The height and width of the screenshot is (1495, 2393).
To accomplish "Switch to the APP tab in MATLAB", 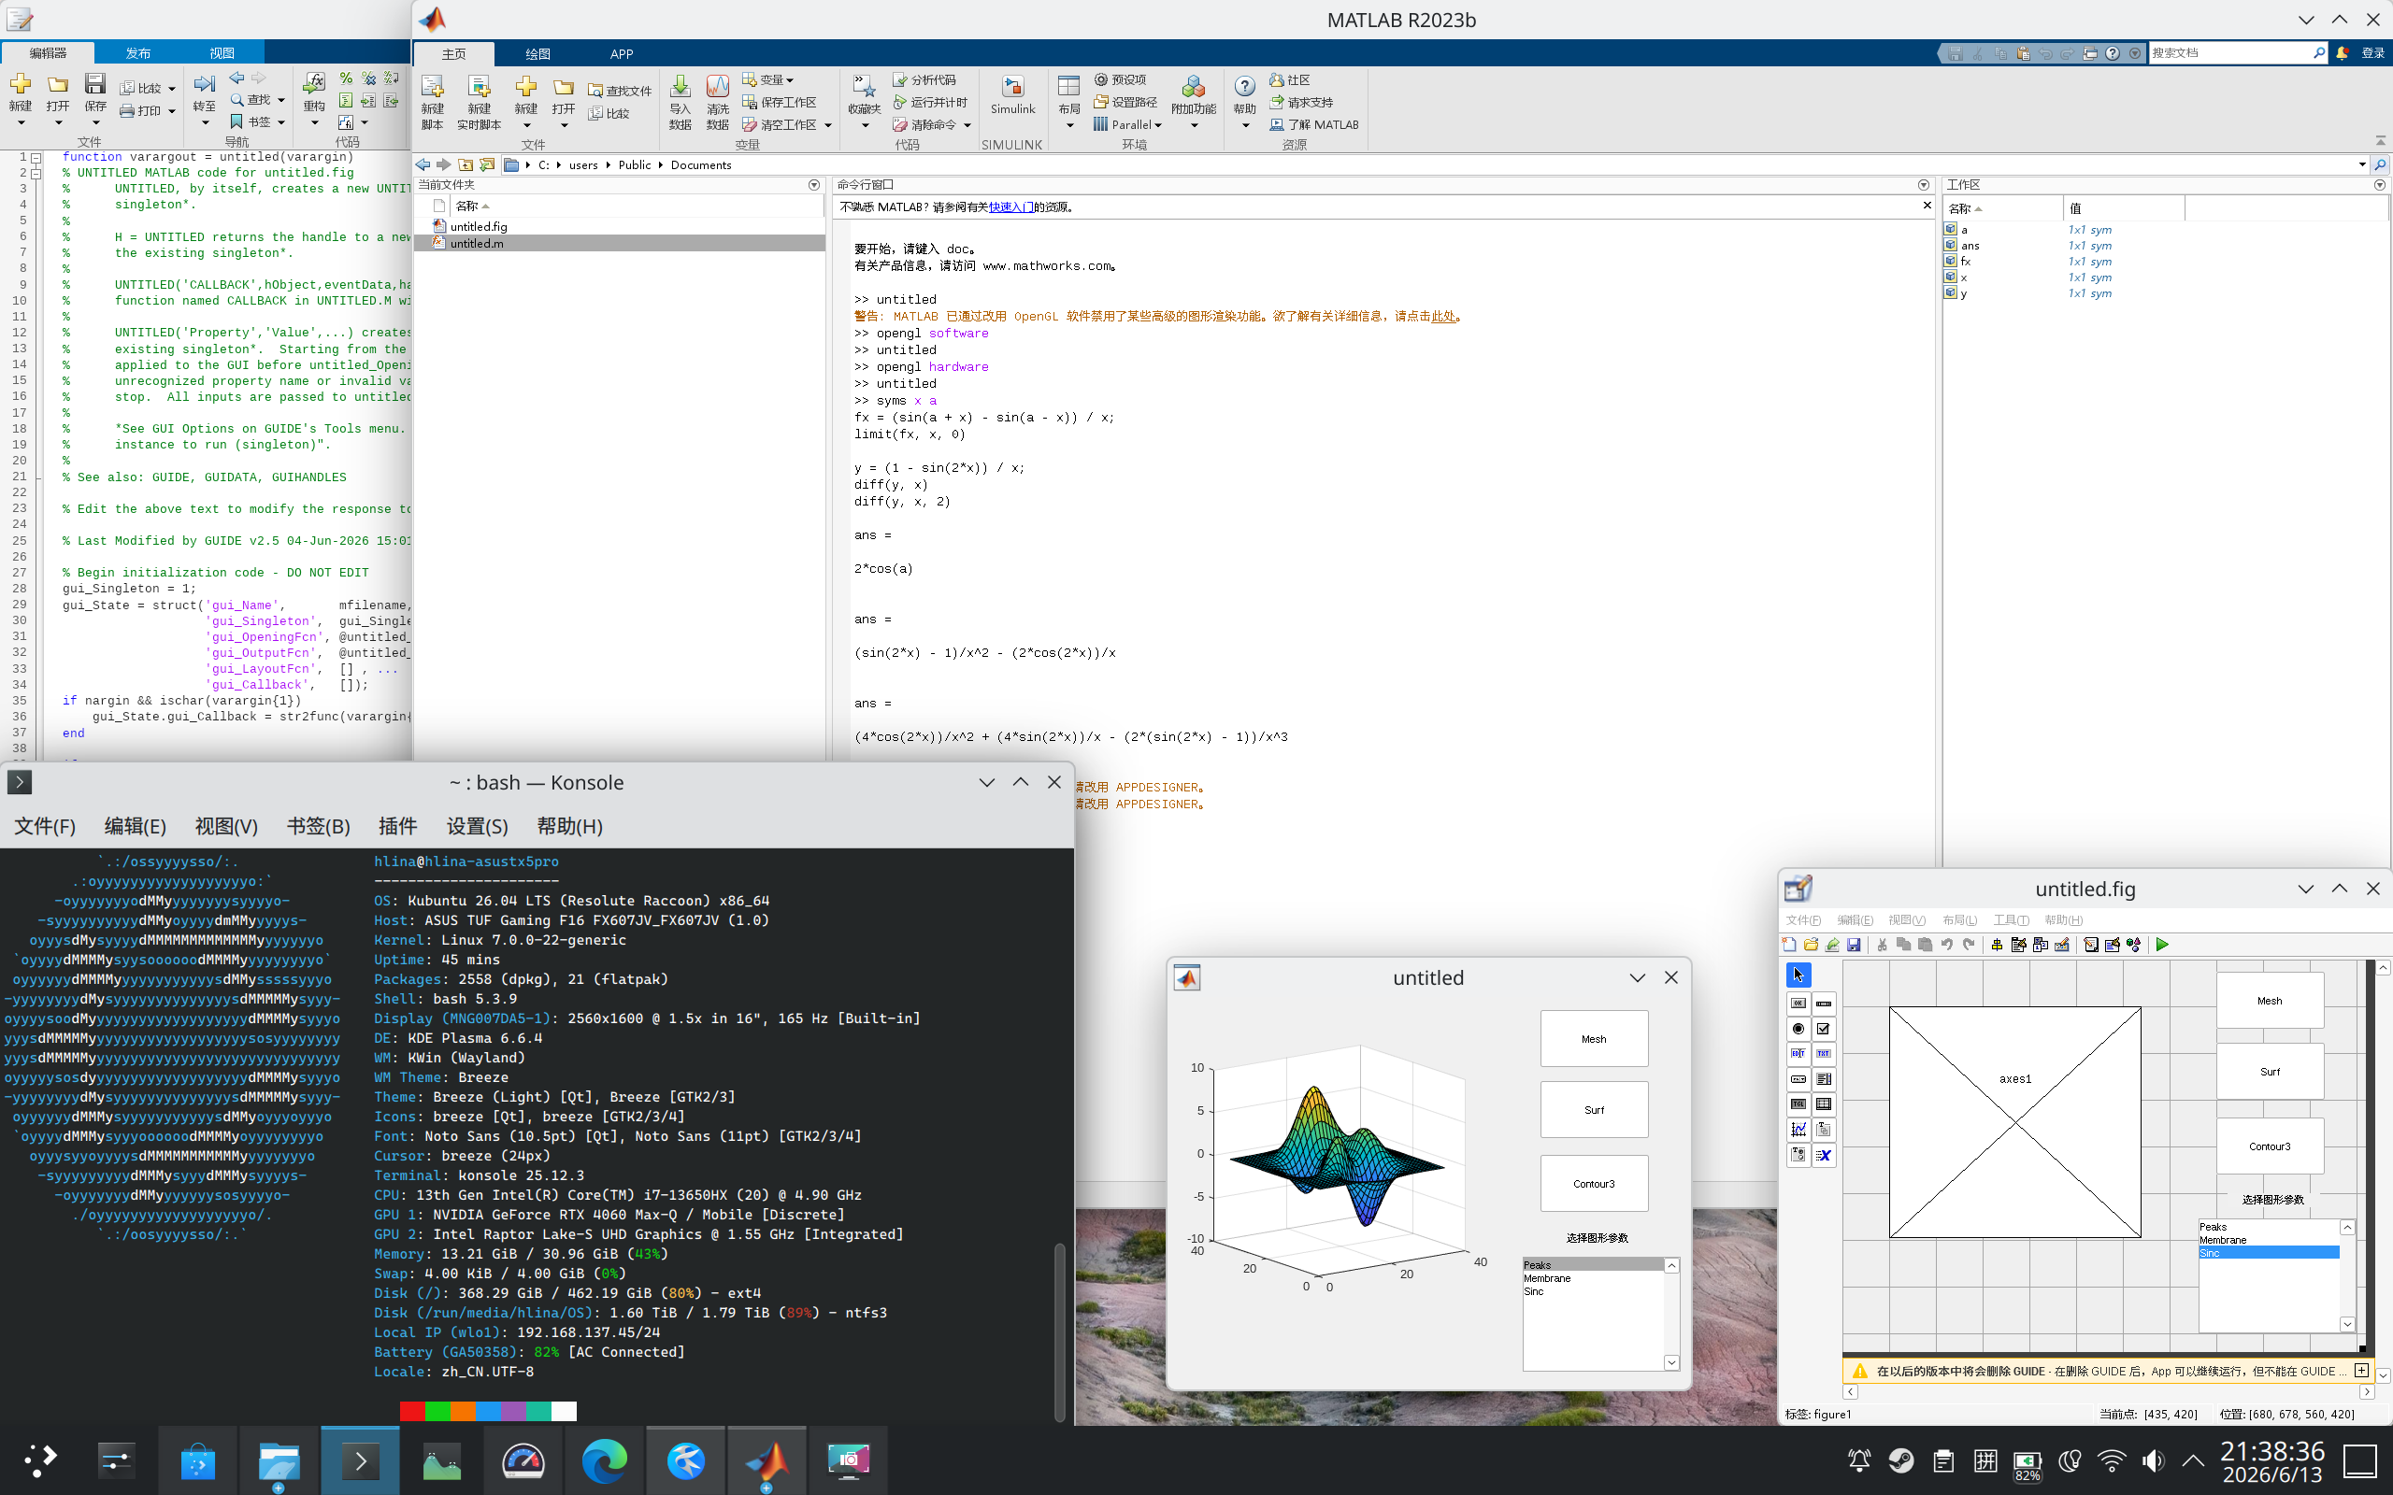I will point(621,53).
